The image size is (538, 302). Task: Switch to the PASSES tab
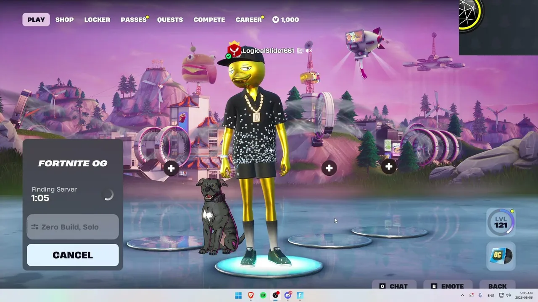[x=133, y=20]
